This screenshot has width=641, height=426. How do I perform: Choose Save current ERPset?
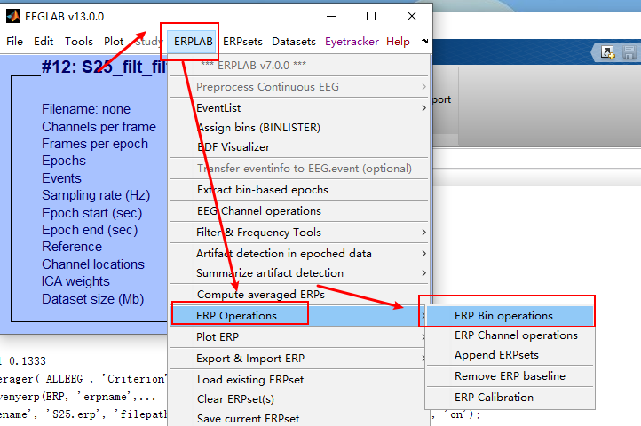coord(299,419)
